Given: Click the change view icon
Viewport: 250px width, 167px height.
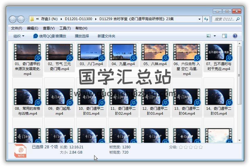Looking at the screenshot, I should (x=208, y=36).
